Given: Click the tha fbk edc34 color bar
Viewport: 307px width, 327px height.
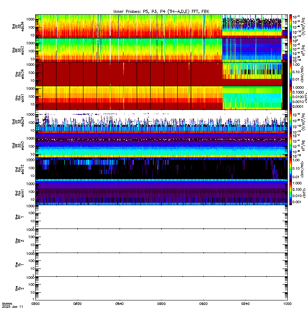Looking at the screenshot, I should pyautogui.click(x=290, y=74).
